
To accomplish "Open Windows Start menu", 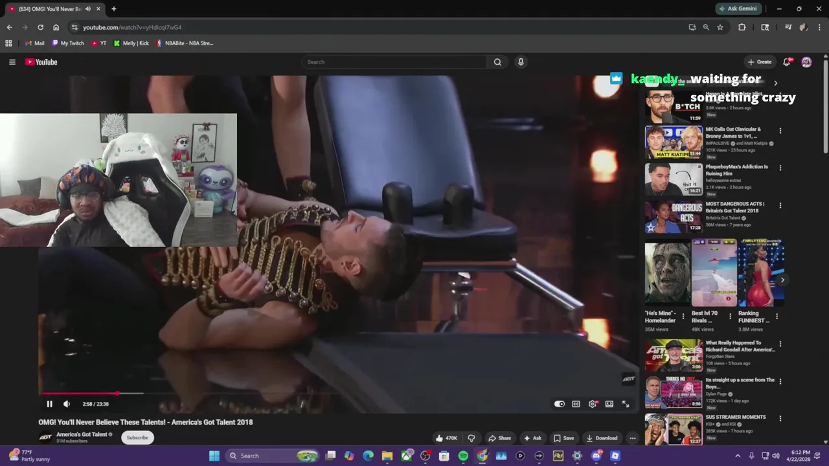I will (214, 456).
